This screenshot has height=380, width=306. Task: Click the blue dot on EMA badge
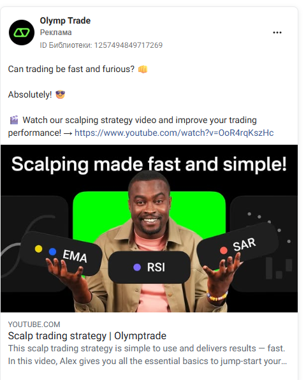click(52, 252)
